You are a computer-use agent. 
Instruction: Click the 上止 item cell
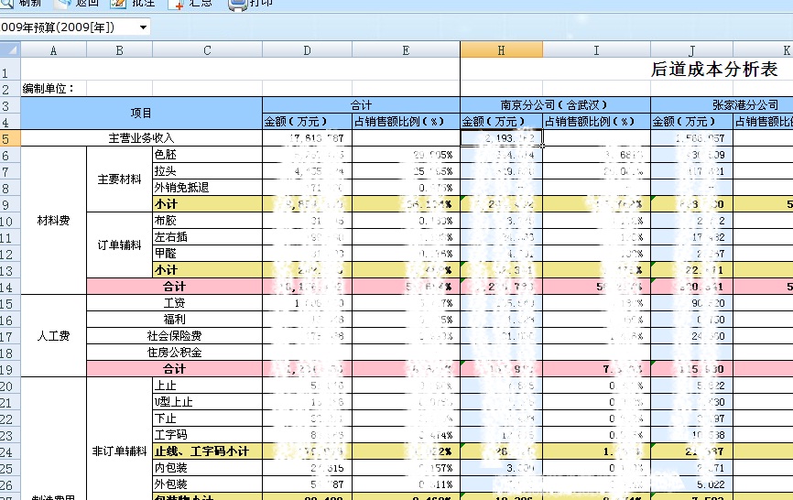tap(207, 386)
